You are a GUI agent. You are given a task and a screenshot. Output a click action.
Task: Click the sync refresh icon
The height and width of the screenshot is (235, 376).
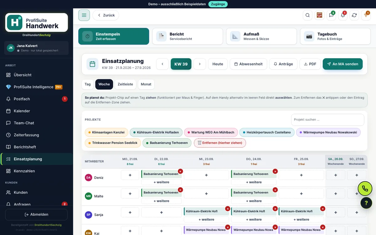pyautogui.click(x=354, y=15)
